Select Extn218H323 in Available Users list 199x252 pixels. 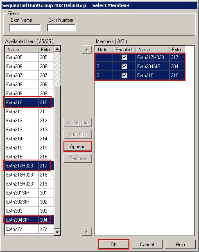[29, 175]
